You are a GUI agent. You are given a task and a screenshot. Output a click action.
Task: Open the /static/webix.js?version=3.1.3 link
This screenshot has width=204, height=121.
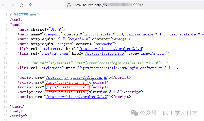(x=77, y=97)
